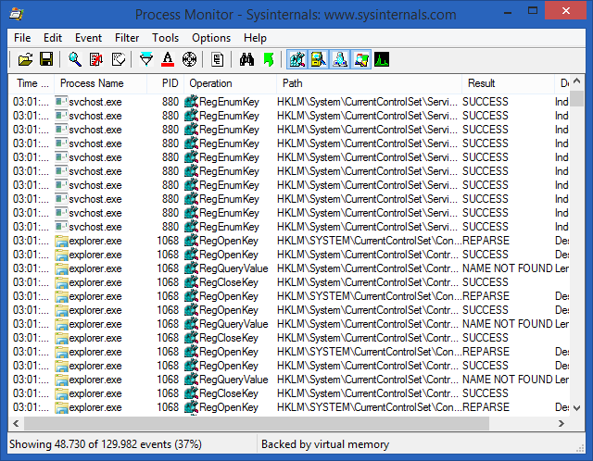The image size is (593, 461).
Task: Click PID 880 in the first row
Action: 170,102
